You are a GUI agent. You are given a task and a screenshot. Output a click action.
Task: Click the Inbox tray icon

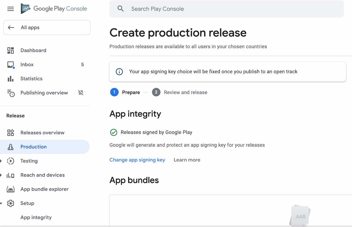11,65
